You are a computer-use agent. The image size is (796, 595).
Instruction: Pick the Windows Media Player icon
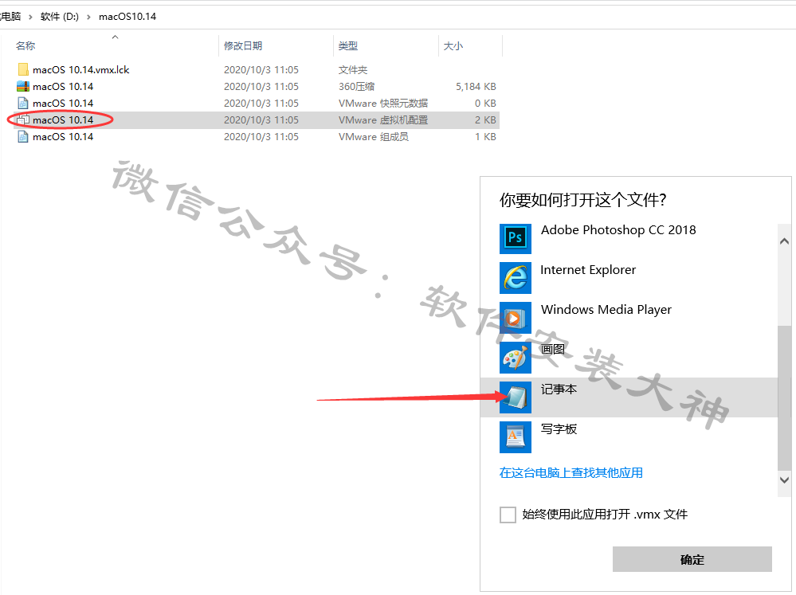coord(516,318)
